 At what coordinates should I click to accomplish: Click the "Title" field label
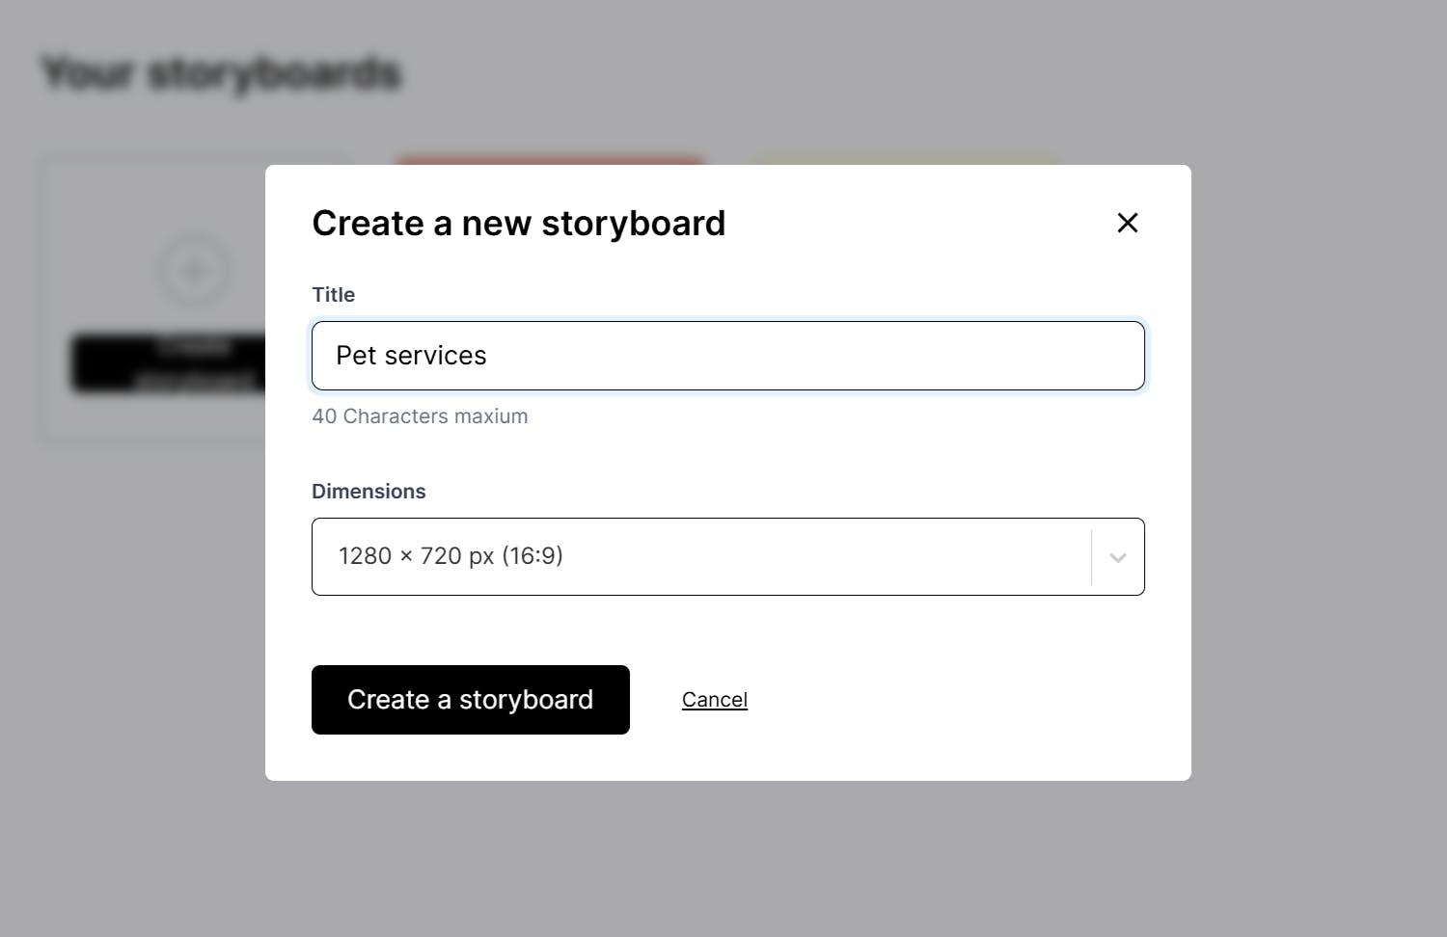[333, 295]
